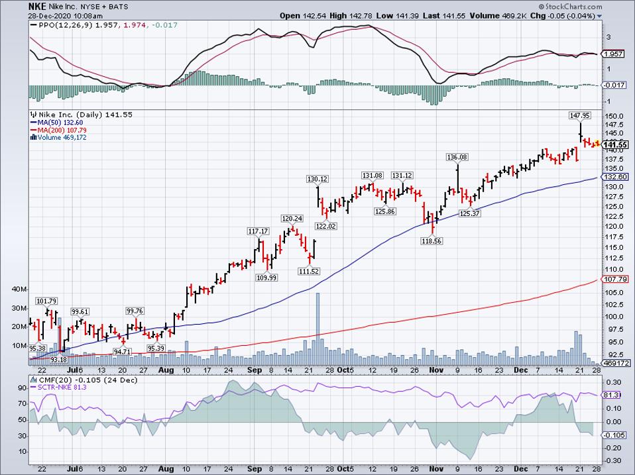
Task: Click the 125.86 low price callout
Action: tap(385, 211)
